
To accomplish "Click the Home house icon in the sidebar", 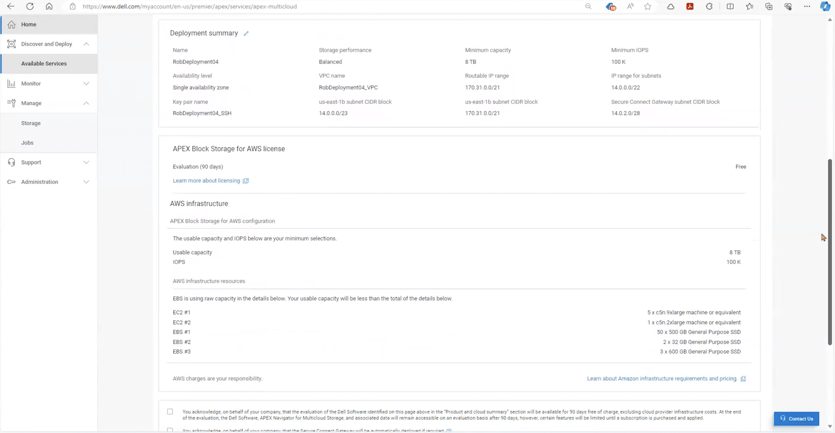I will pos(11,24).
